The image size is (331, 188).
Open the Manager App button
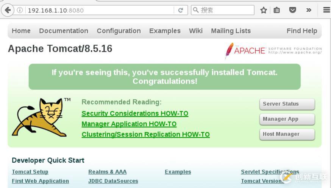(287, 119)
